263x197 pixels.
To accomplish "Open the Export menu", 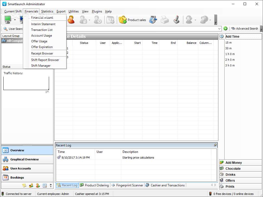I will [61, 11].
